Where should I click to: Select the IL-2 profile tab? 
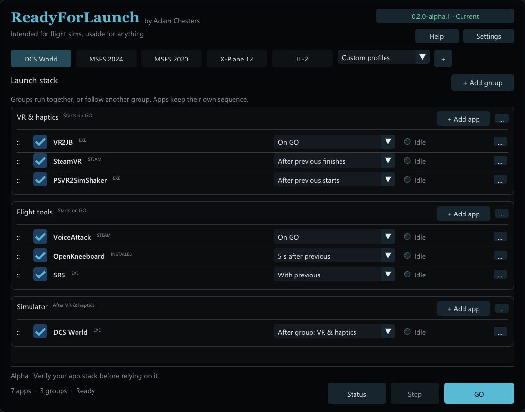(302, 59)
